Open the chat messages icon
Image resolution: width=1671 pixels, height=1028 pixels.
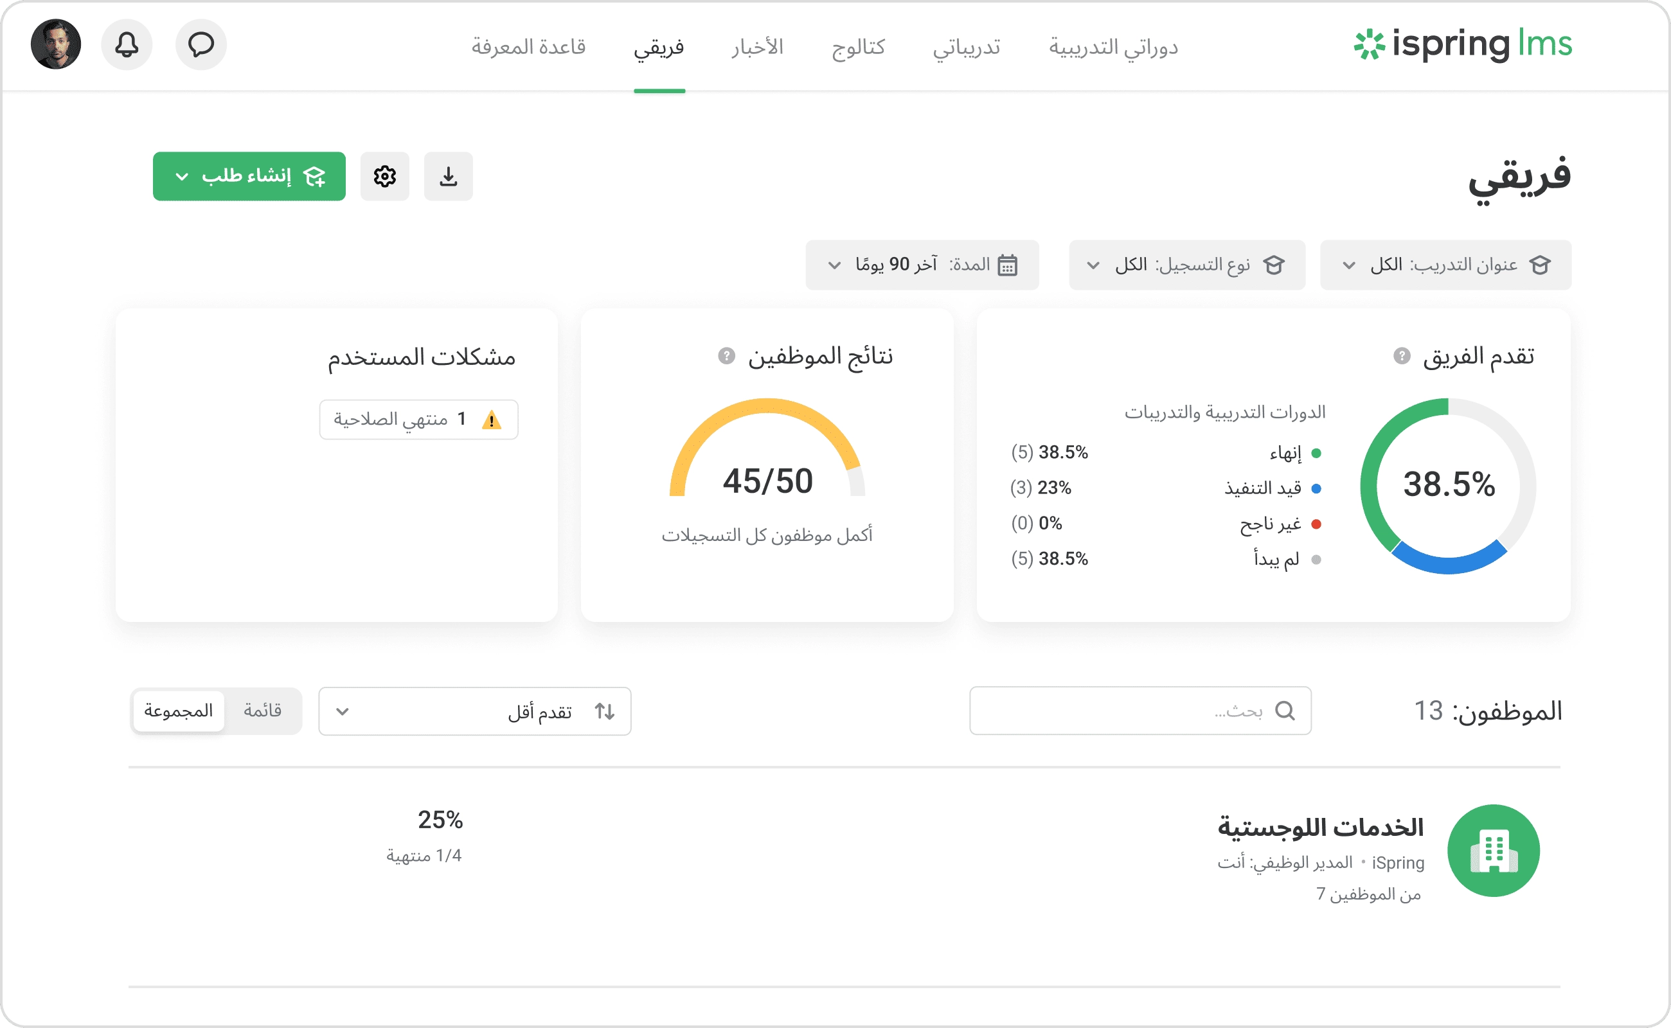[201, 45]
